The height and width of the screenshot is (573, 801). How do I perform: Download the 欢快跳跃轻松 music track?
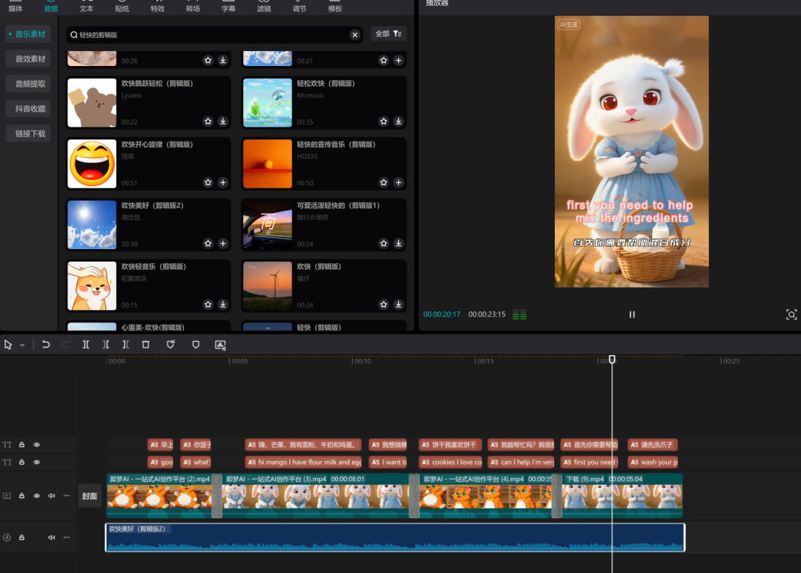[x=222, y=122]
